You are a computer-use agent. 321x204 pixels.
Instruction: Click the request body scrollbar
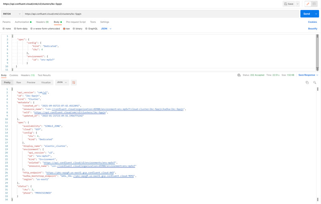click(x=317, y=53)
